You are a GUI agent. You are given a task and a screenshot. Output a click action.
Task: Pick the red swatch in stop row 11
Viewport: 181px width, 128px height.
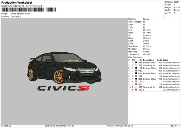point(136,90)
